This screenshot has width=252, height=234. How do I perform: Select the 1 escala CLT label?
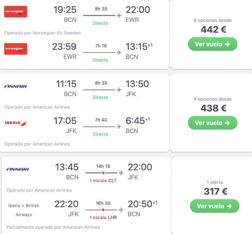(x=103, y=180)
